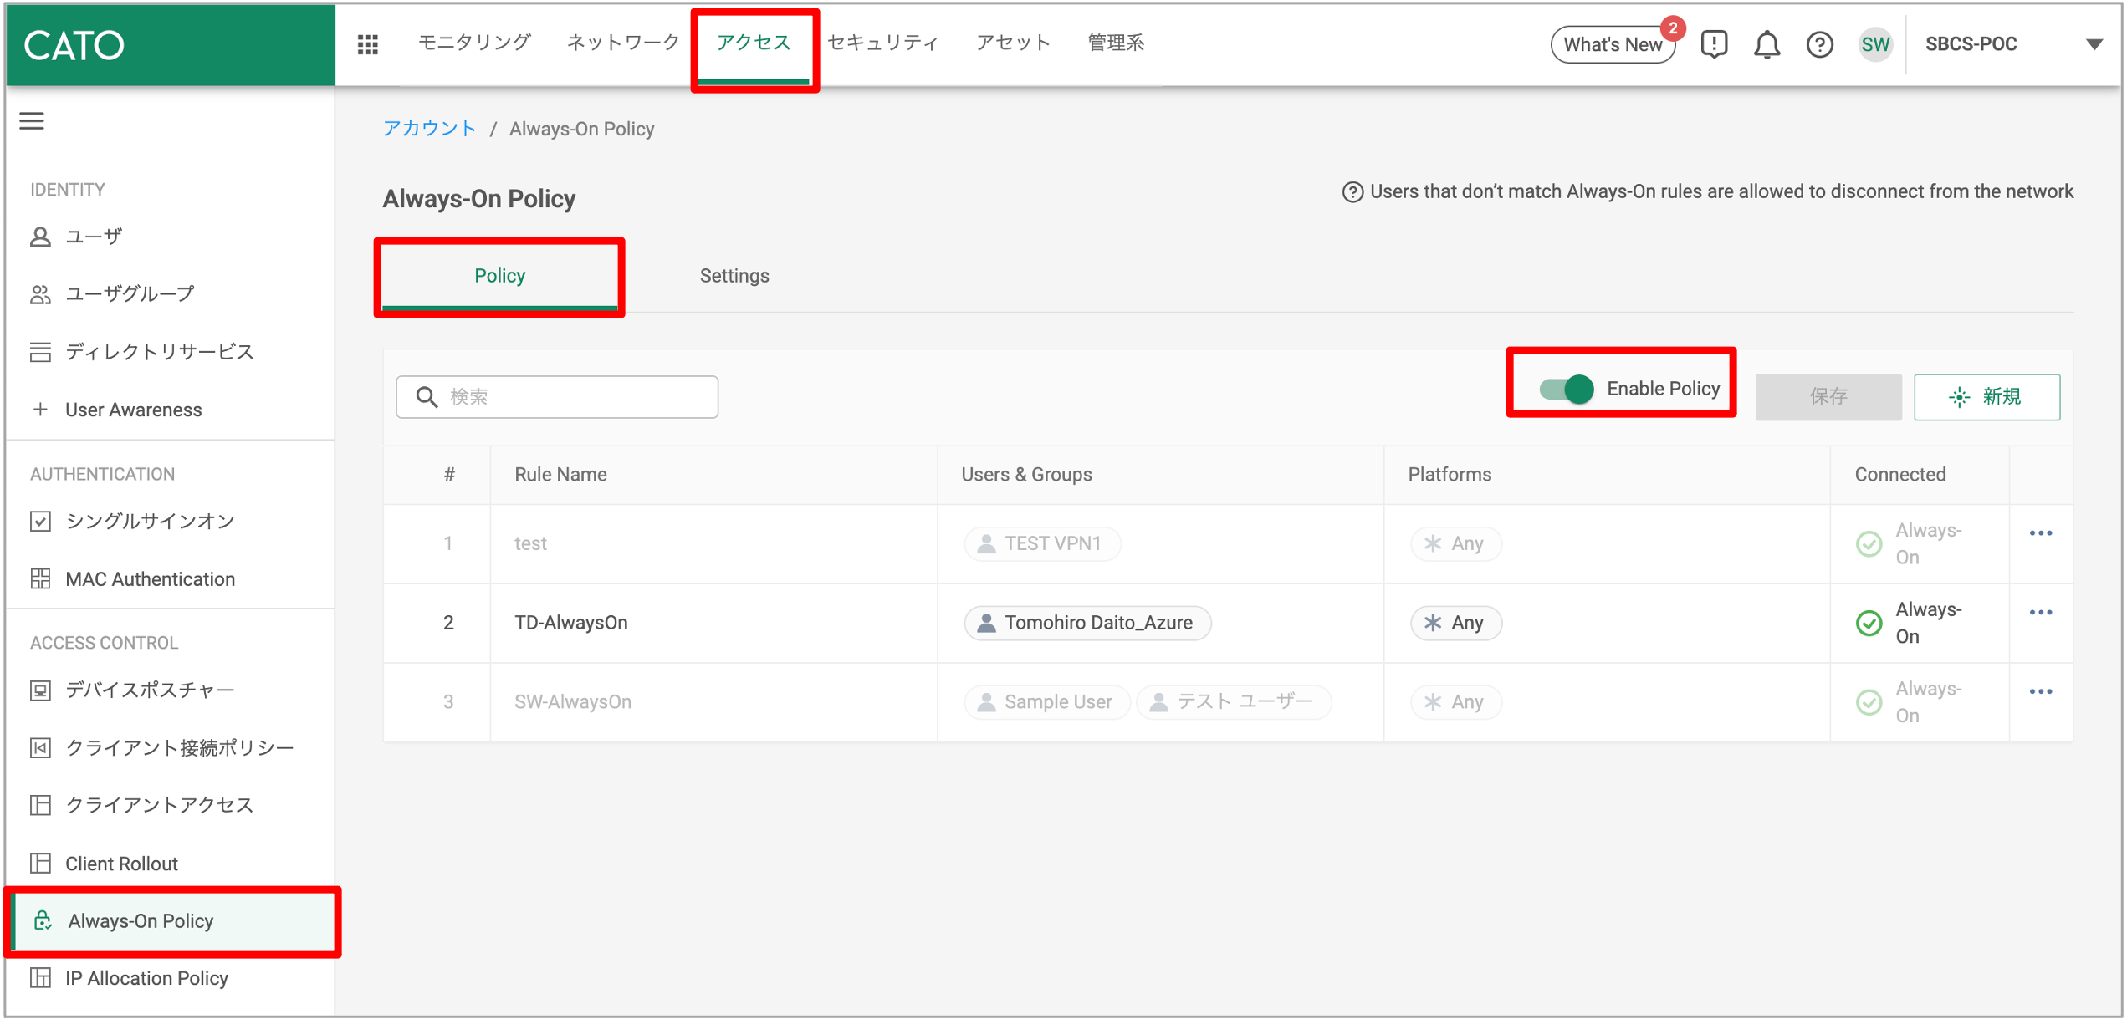The image size is (2127, 1019).
Task: Click the Always-On status for TD-AlwaysOn
Action: (1910, 624)
